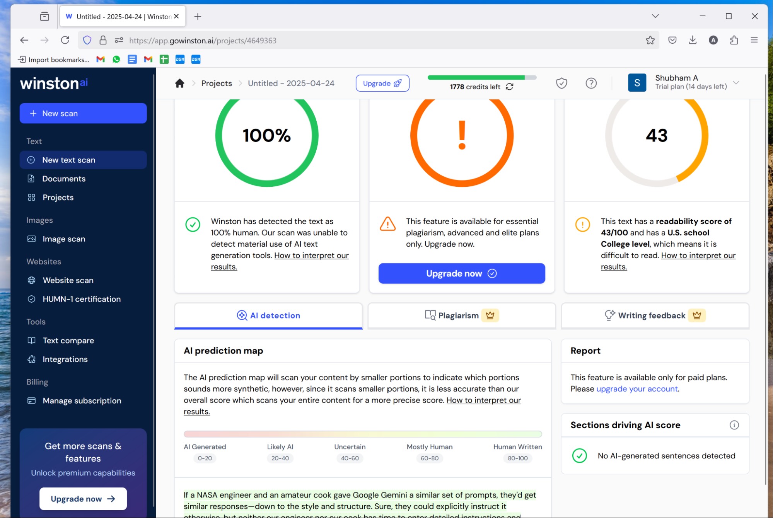The height and width of the screenshot is (518, 773).
Task: Open HUMN-1 certification
Action: coord(81,299)
